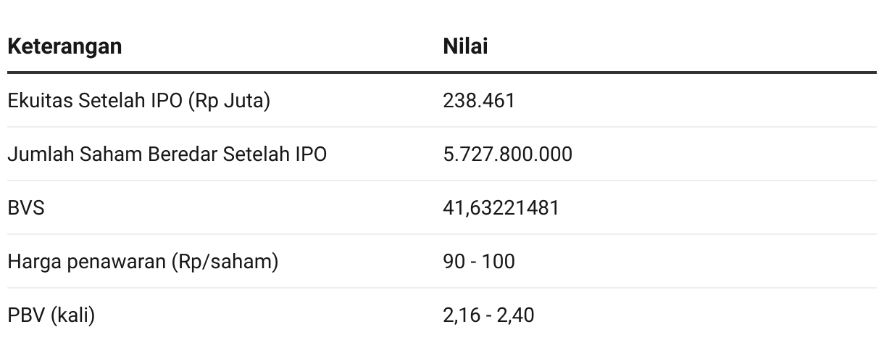Click the separator line below the BVS row
The image size is (884, 348).
coord(442,234)
